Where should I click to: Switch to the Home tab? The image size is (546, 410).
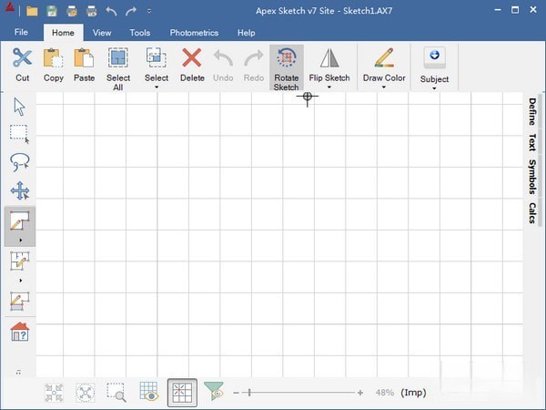(63, 33)
